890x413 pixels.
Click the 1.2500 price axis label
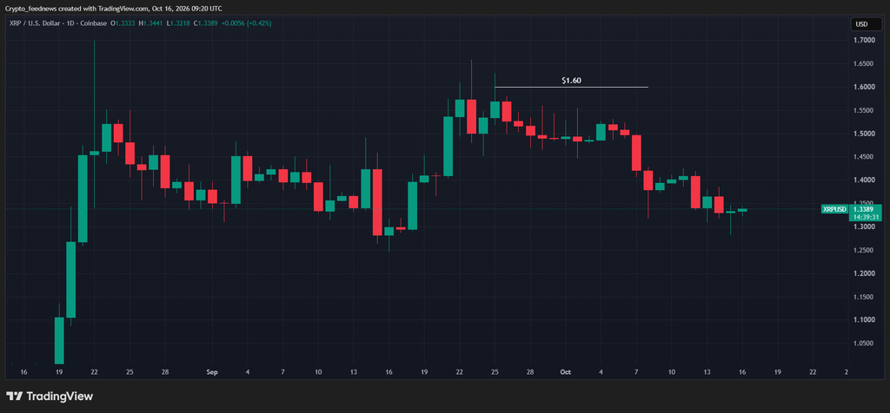point(863,251)
